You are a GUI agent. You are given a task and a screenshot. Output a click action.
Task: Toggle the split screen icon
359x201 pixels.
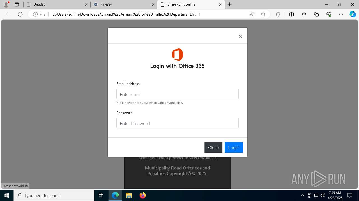click(291, 14)
